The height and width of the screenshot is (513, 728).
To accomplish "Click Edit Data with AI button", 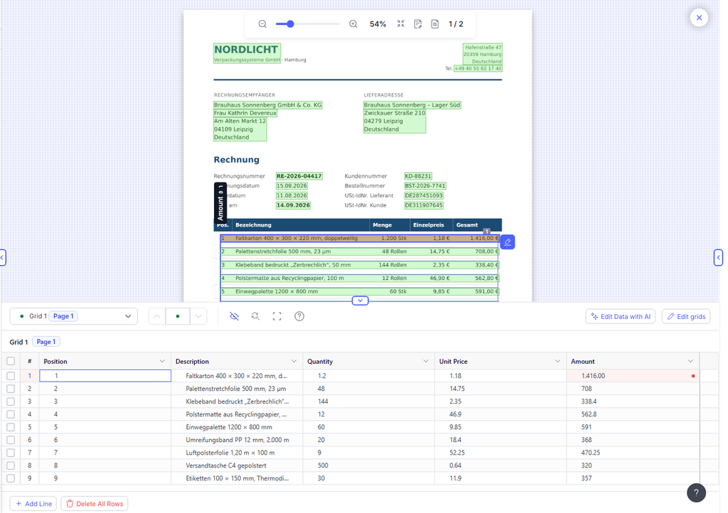I will coord(620,316).
